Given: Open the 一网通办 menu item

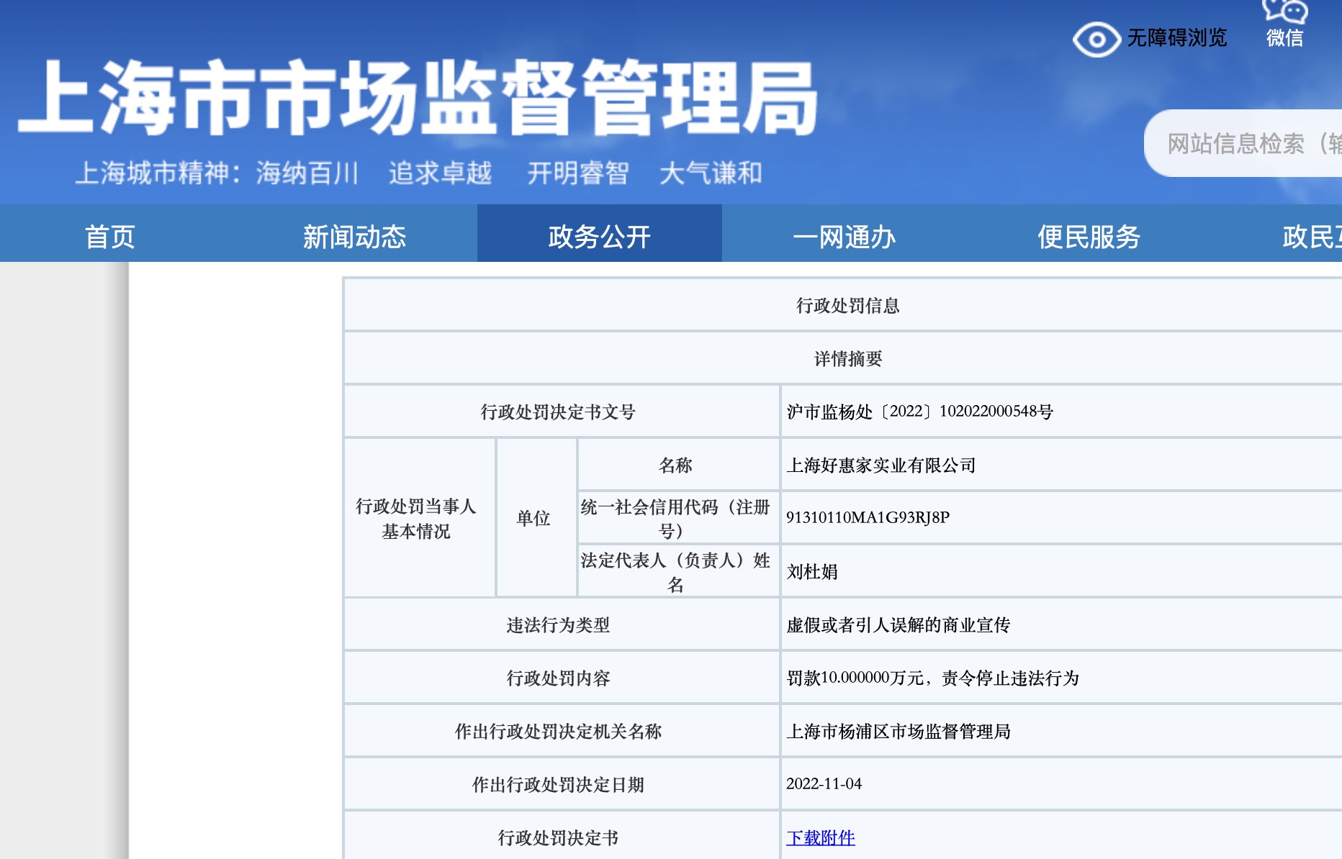Looking at the screenshot, I should [844, 237].
